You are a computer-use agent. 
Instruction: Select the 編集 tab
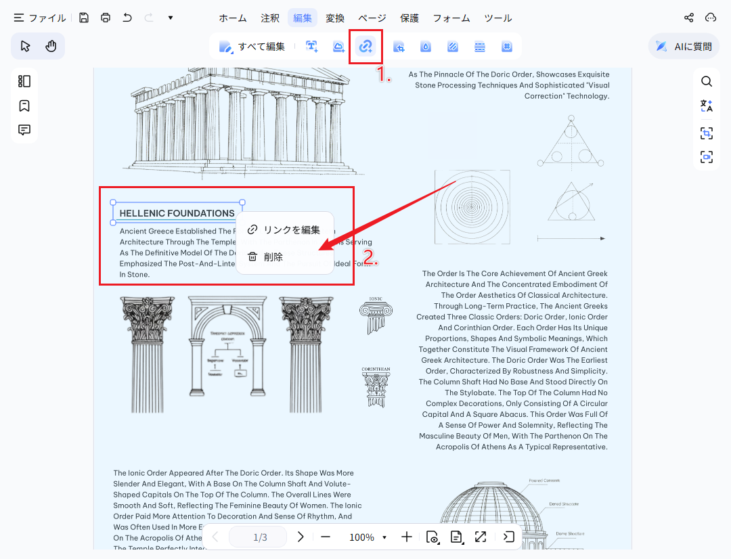pyautogui.click(x=303, y=18)
